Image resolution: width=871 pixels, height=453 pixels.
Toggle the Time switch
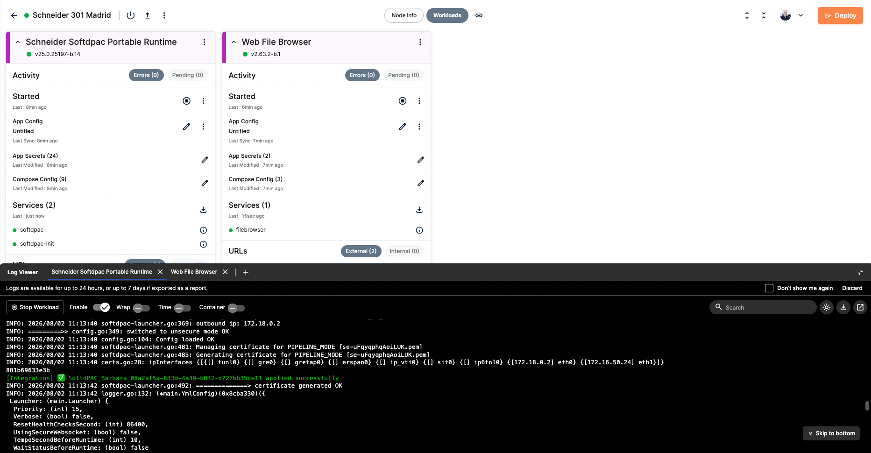(x=183, y=308)
